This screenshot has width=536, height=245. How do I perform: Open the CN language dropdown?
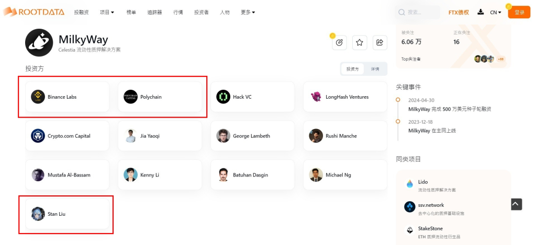tap(496, 12)
